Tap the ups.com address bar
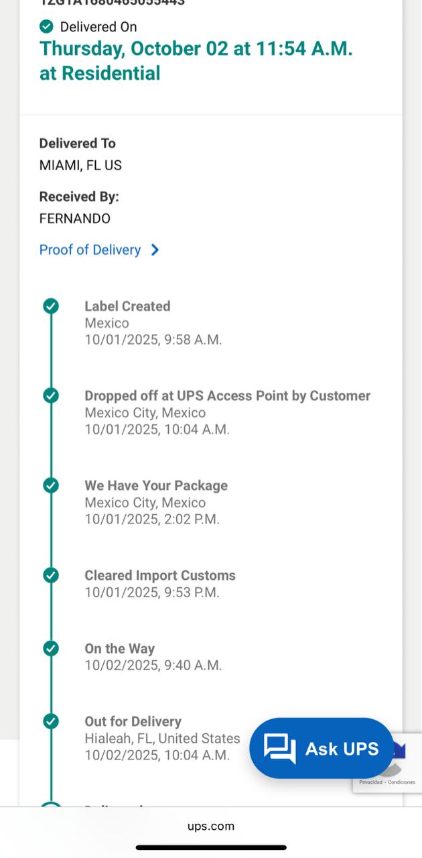 (211, 826)
